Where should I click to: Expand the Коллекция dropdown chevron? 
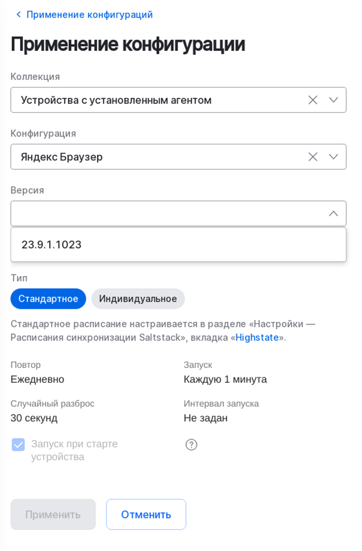point(333,100)
